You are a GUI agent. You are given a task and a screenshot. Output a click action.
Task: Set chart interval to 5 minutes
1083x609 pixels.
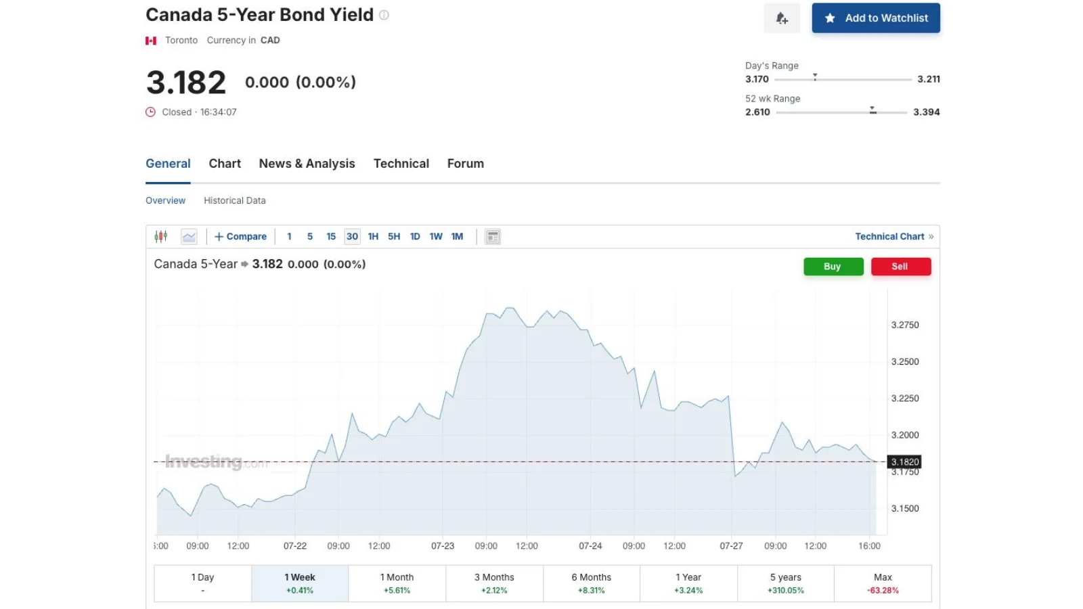pos(310,236)
